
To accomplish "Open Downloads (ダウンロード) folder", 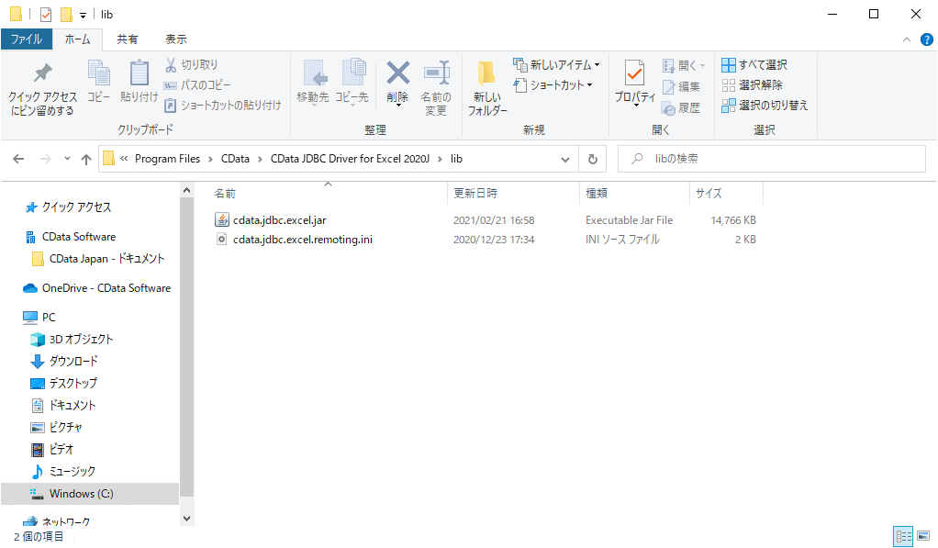I will (x=73, y=362).
